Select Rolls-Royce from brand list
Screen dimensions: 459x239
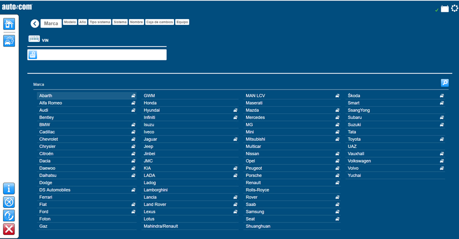(x=292, y=190)
